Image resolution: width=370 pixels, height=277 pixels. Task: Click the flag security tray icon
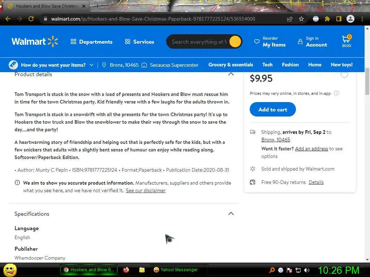click(x=289, y=270)
